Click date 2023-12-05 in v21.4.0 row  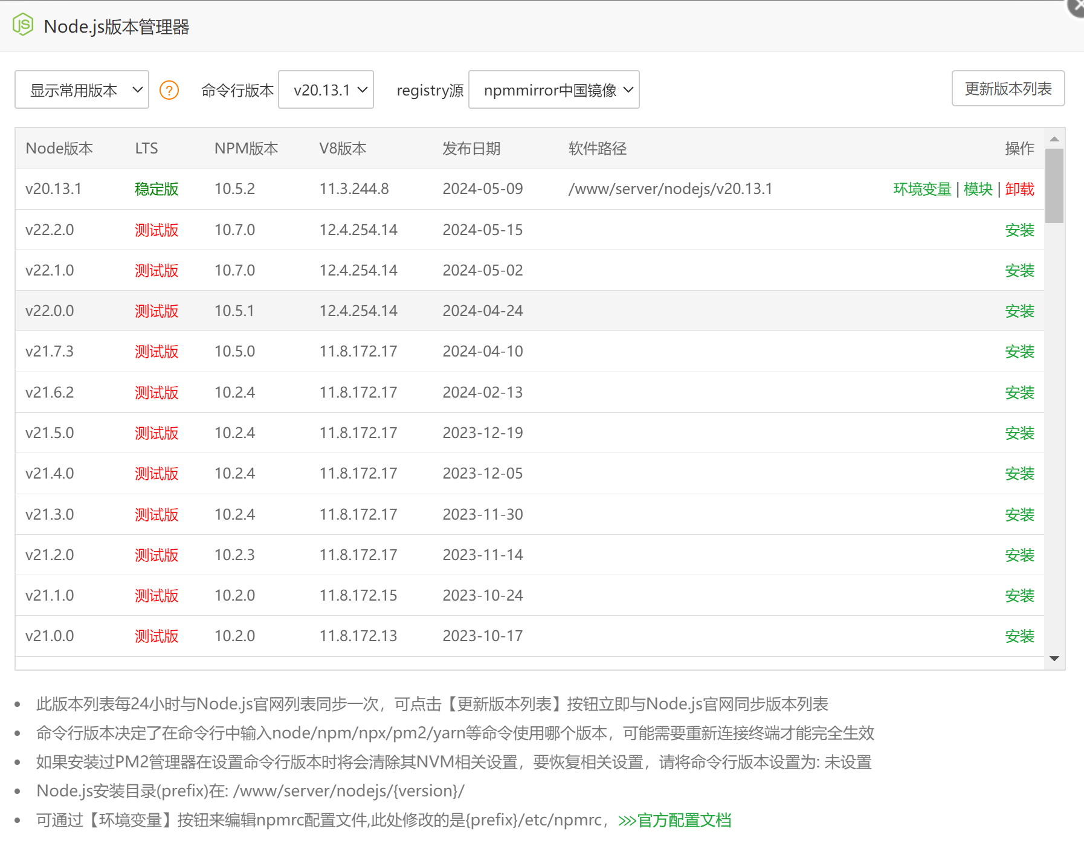(483, 474)
